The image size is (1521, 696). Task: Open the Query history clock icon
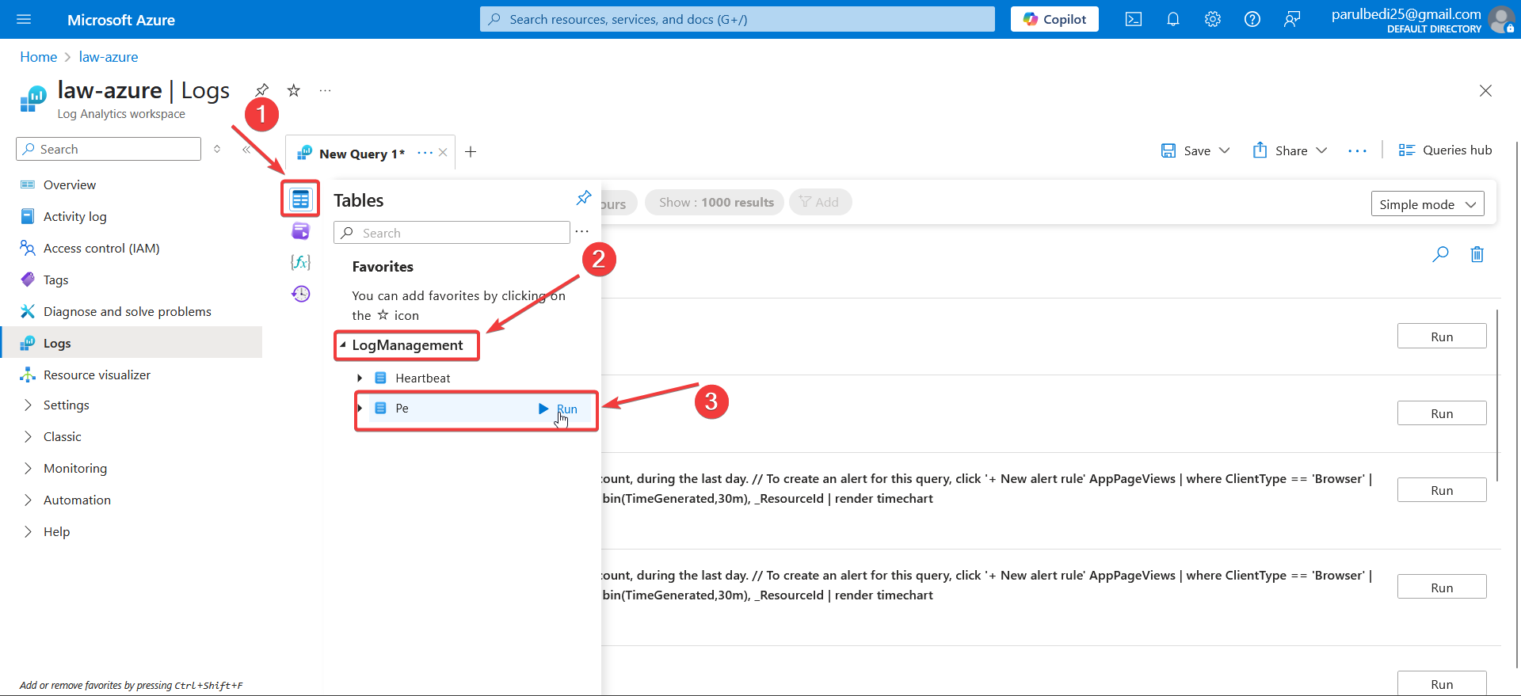[300, 294]
